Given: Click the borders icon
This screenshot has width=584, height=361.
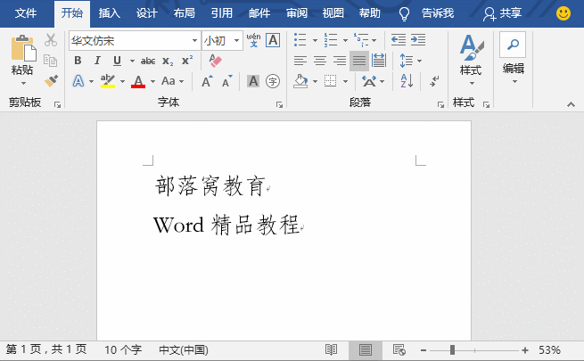Looking at the screenshot, I should 331,81.
